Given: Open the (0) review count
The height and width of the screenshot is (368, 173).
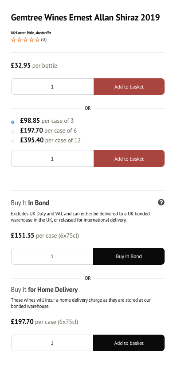Looking at the screenshot, I should point(44,40).
